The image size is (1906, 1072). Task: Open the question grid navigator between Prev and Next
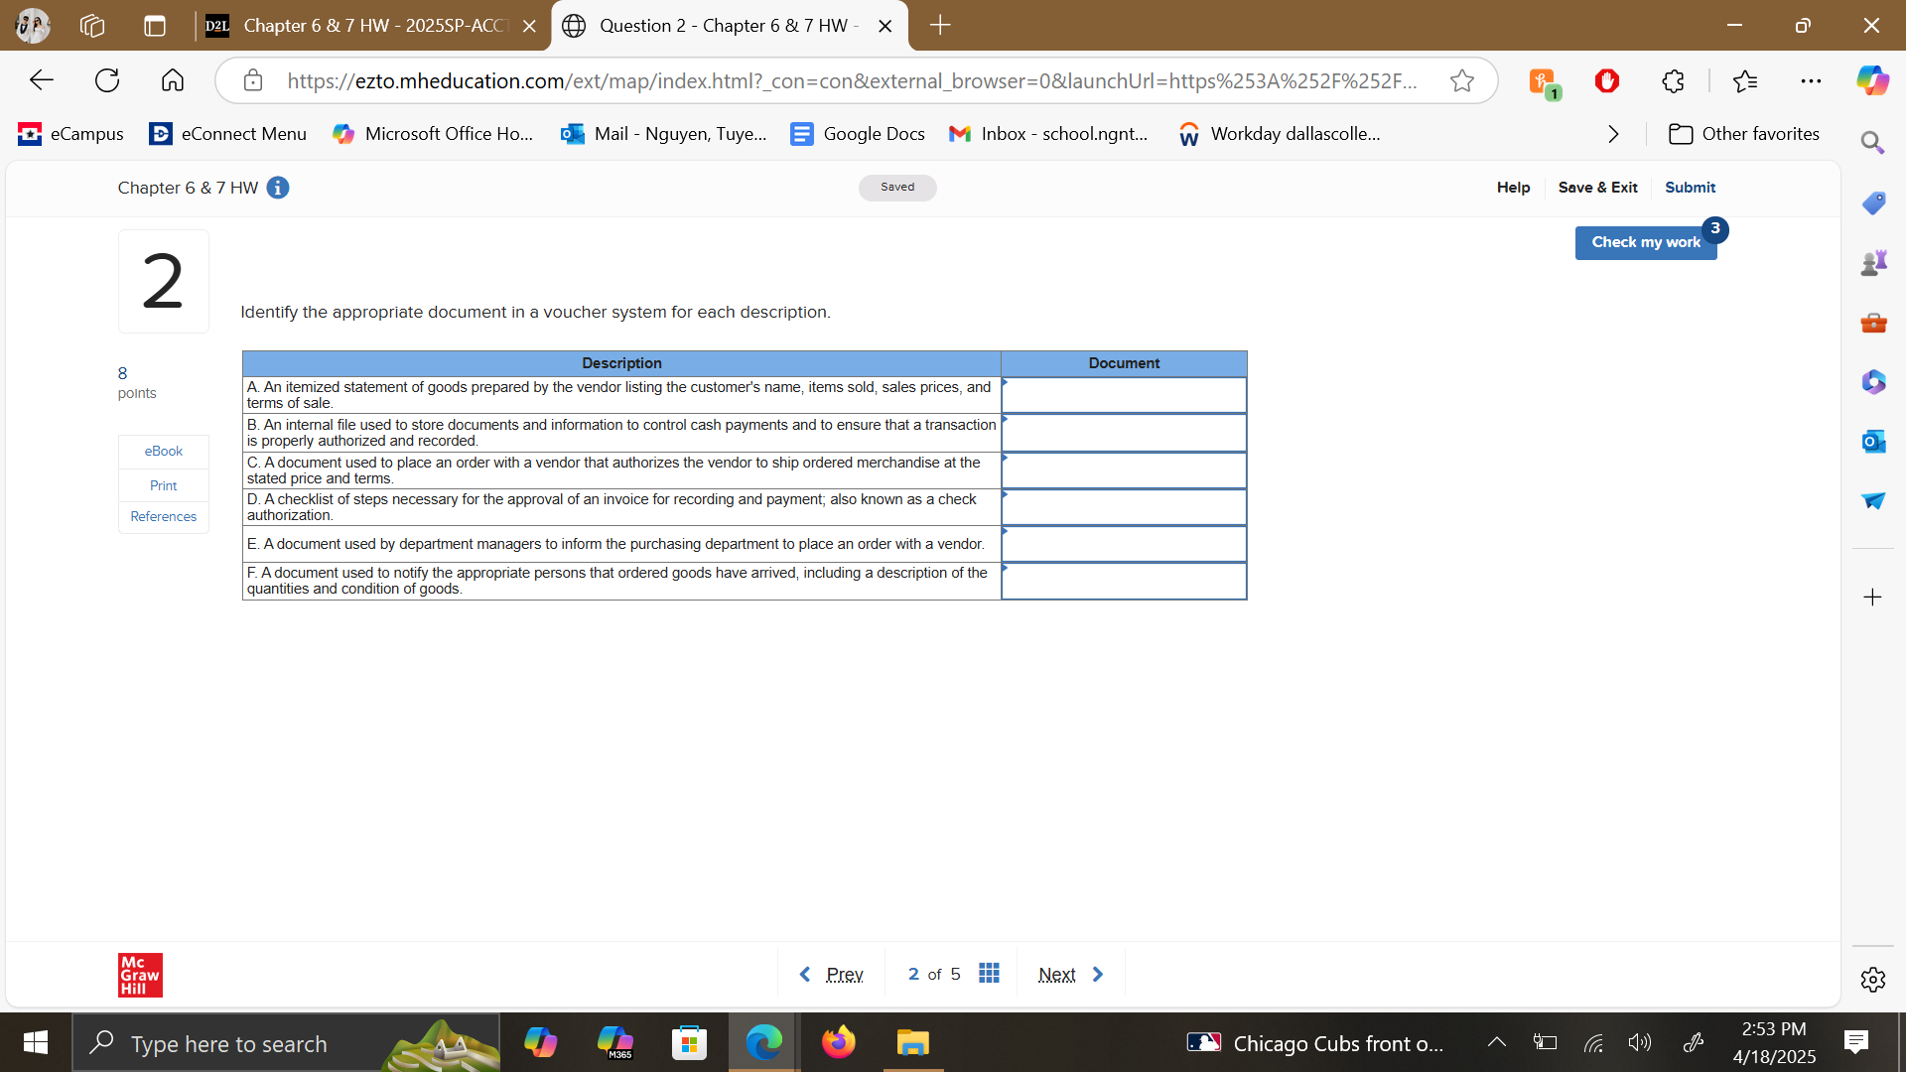pos(989,974)
